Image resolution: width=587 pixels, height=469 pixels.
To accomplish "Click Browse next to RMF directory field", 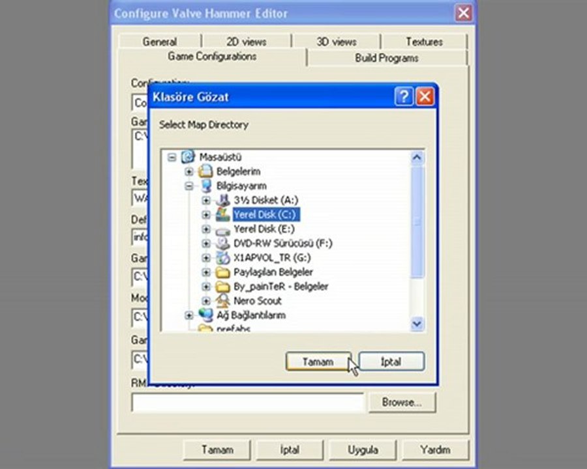I will [402, 403].
